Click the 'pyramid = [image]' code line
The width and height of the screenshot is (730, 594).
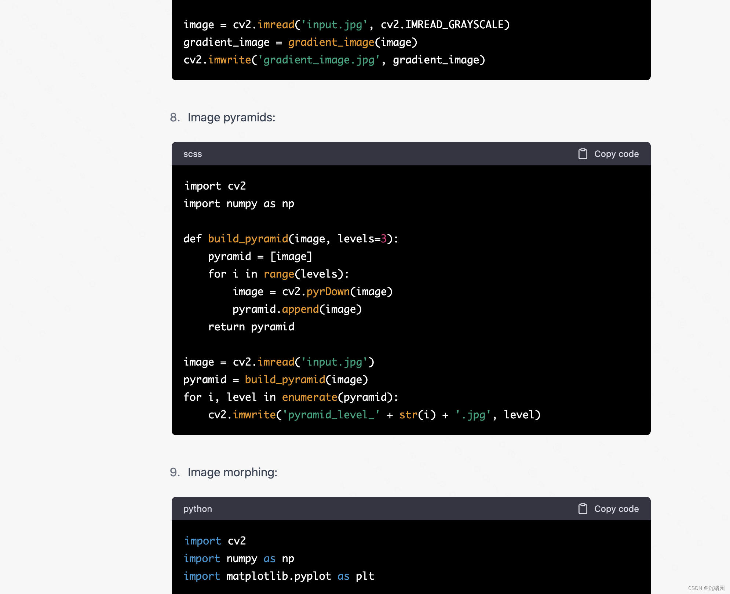pos(260,256)
